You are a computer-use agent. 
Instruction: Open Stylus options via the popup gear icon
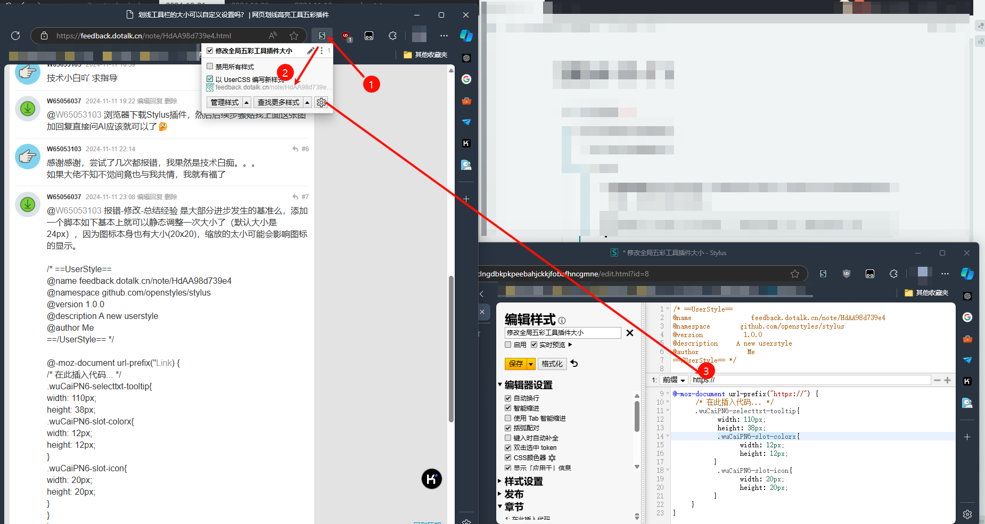click(x=321, y=102)
